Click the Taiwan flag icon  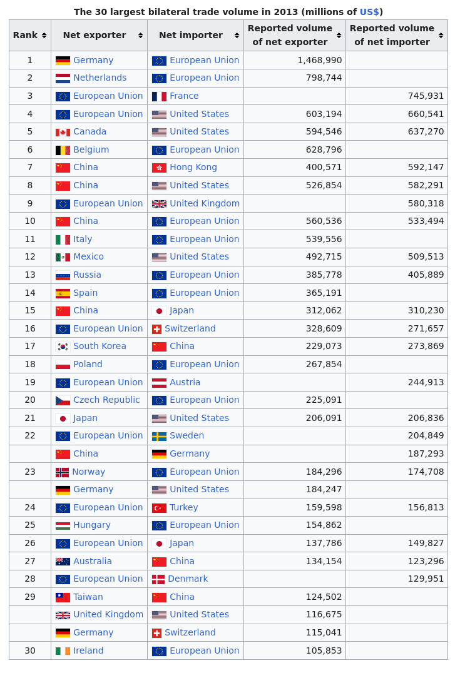click(63, 597)
